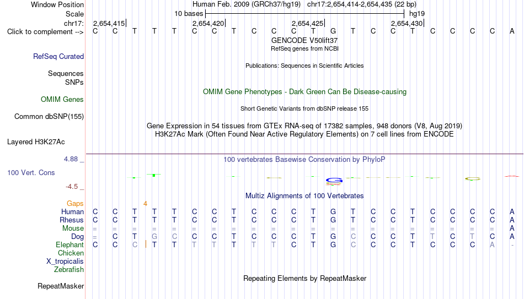Click the 2,654,425 position marker
This screenshot has height=299, width=524.
[307, 23]
